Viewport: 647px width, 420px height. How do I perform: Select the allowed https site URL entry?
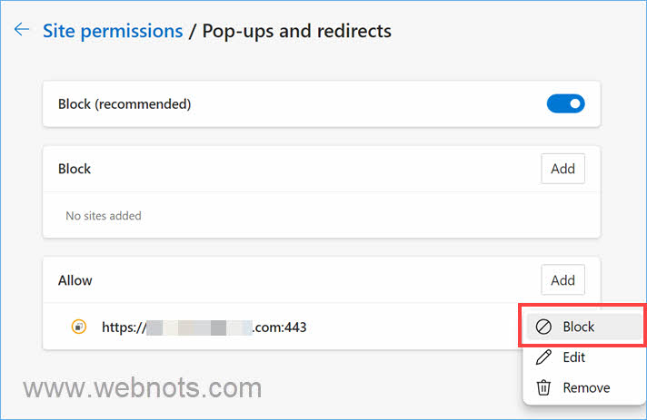tap(204, 327)
